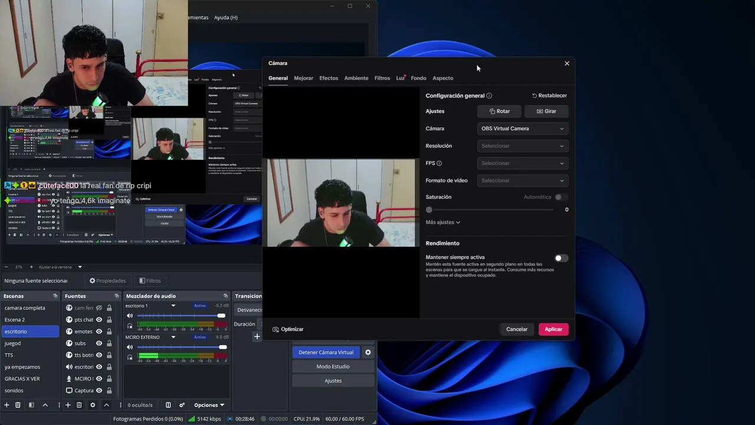The image size is (755, 425).
Task: Open escritorio 1 mixer dropdown arrow
Action: (173, 306)
